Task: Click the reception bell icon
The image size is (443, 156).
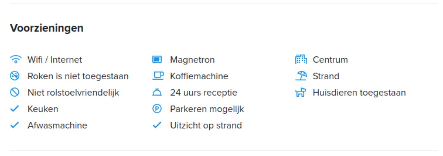Action: coord(157,93)
